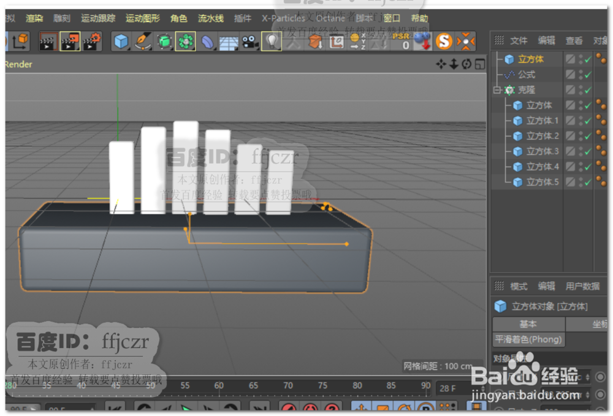Screen dimensions: 613x416
Task: Open the 流水线 menu
Action: click(x=211, y=18)
